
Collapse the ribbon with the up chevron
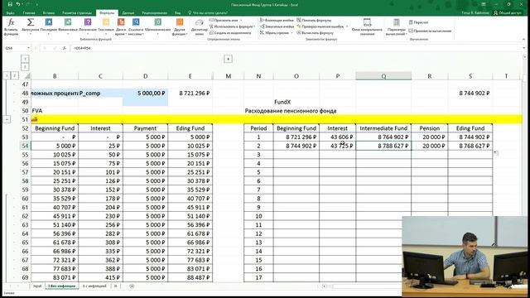(524, 40)
